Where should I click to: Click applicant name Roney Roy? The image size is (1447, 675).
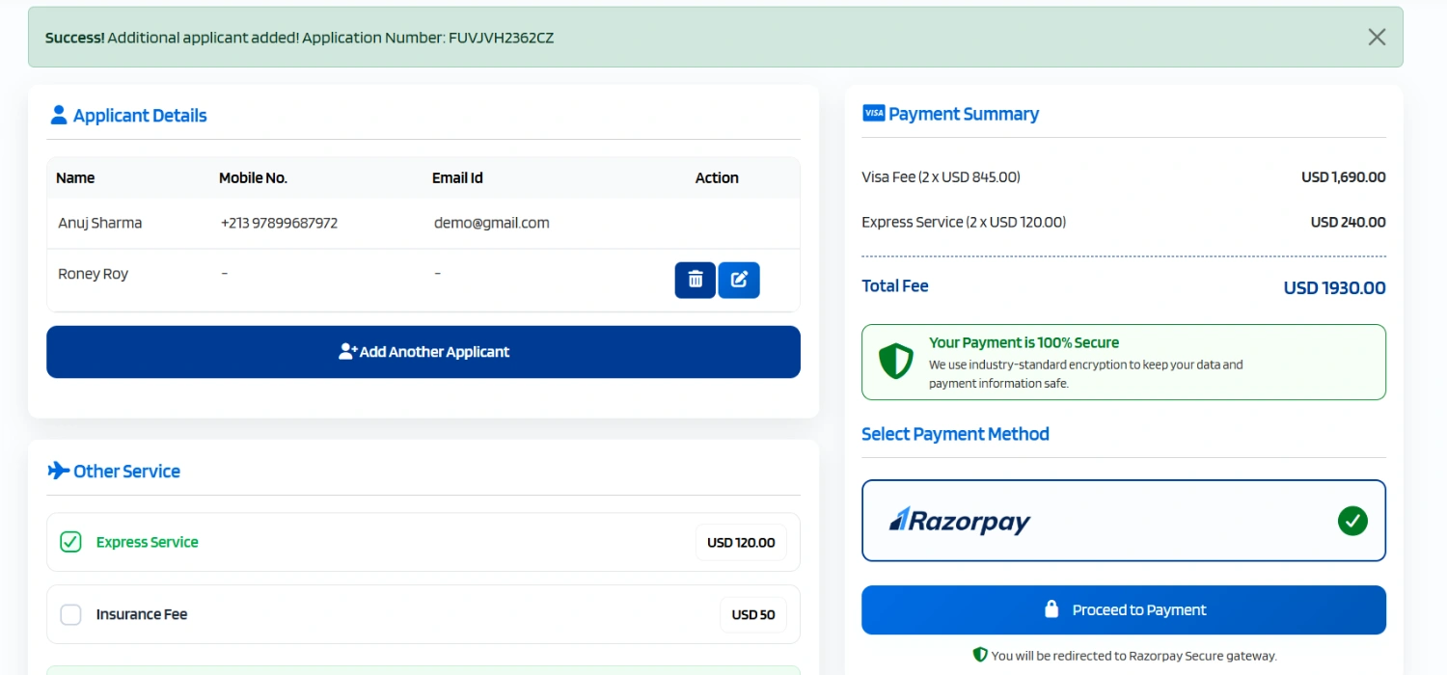click(x=94, y=274)
